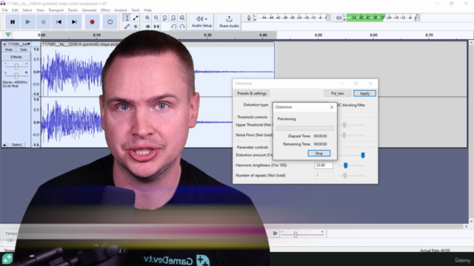Image resolution: width=474 pixels, height=266 pixels.
Task: Pause playback with the Pause button
Action: pyautogui.click(x=13, y=21)
